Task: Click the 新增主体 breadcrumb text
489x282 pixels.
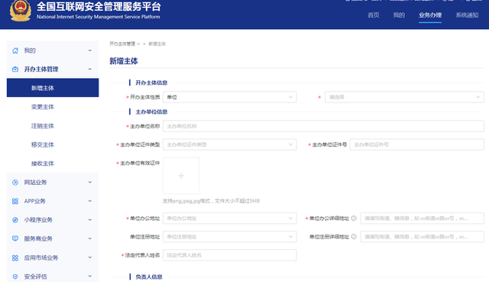Action: (x=157, y=44)
